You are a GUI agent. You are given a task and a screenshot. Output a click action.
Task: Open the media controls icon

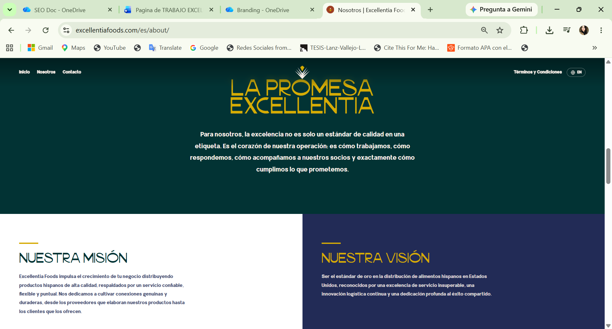[x=567, y=30]
